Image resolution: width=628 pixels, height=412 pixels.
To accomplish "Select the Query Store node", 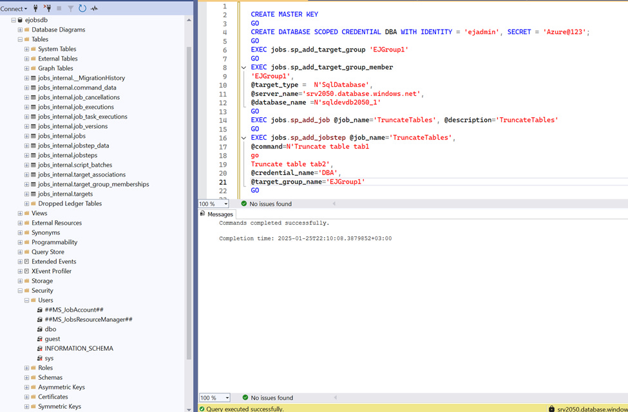I will point(48,252).
